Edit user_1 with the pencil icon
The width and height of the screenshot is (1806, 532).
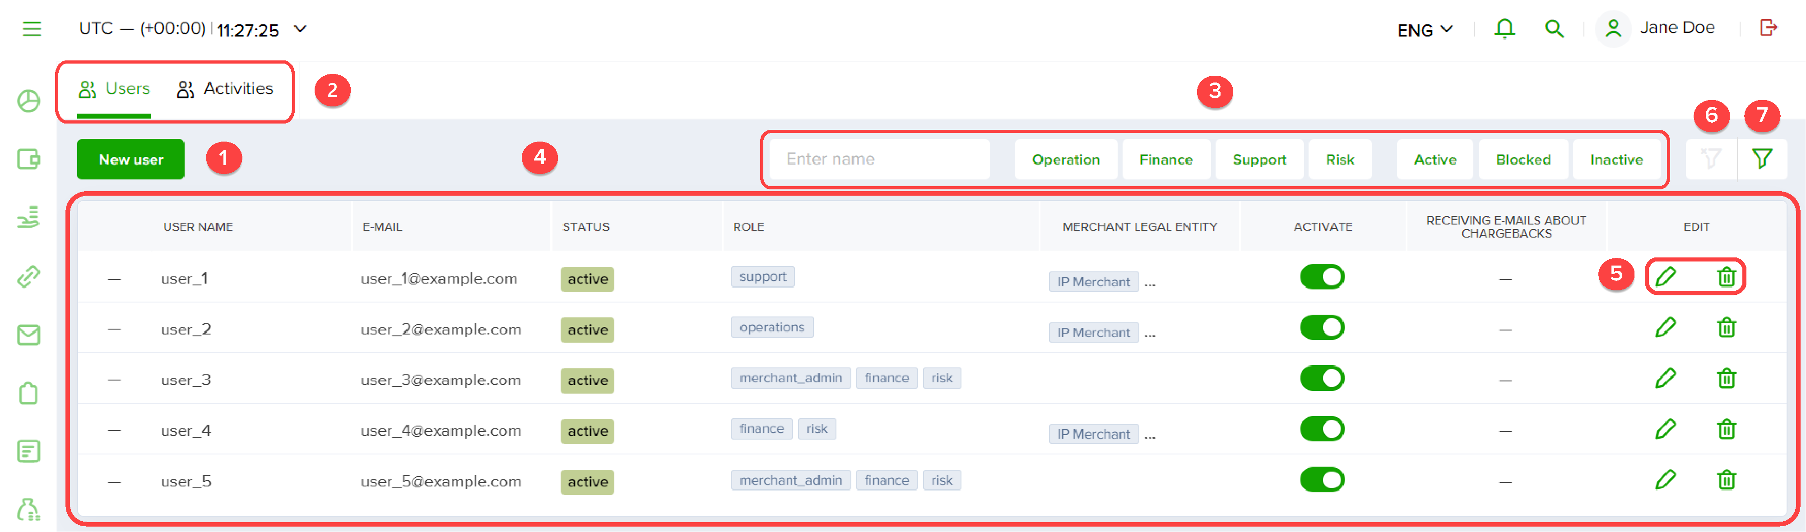pos(1665,277)
